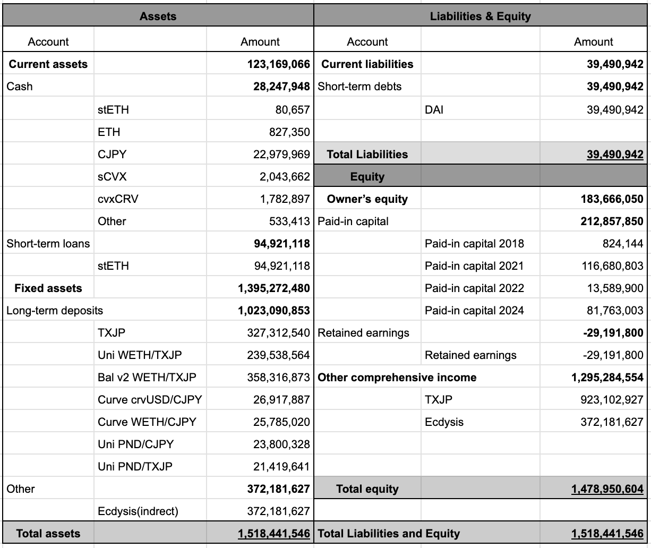Select the Bal v2 WETH/TXJP cell
Image resolution: width=651 pixels, height=548 pixels.
coord(147,378)
